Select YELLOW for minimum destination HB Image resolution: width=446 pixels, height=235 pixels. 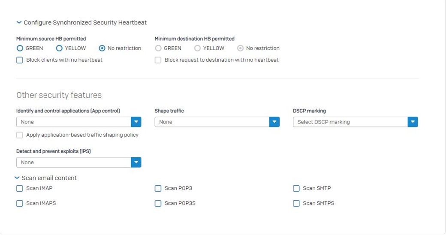click(197, 48)
